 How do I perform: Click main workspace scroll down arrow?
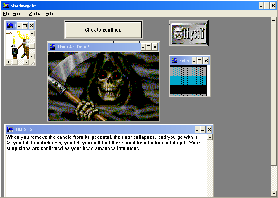click(x=274, y=193)
